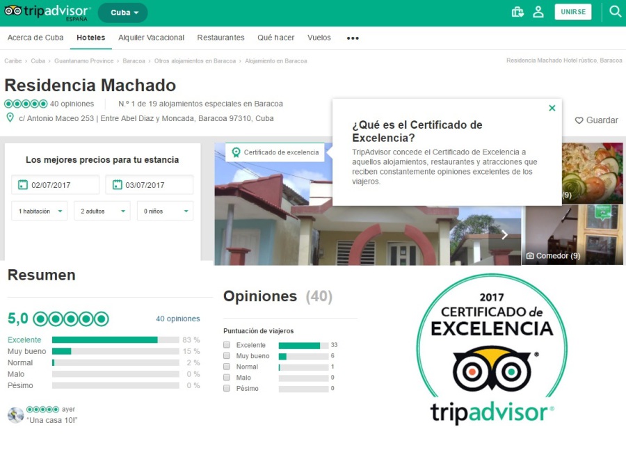
Task: Check the Excelente rating filter
Action: pos(227,345)
